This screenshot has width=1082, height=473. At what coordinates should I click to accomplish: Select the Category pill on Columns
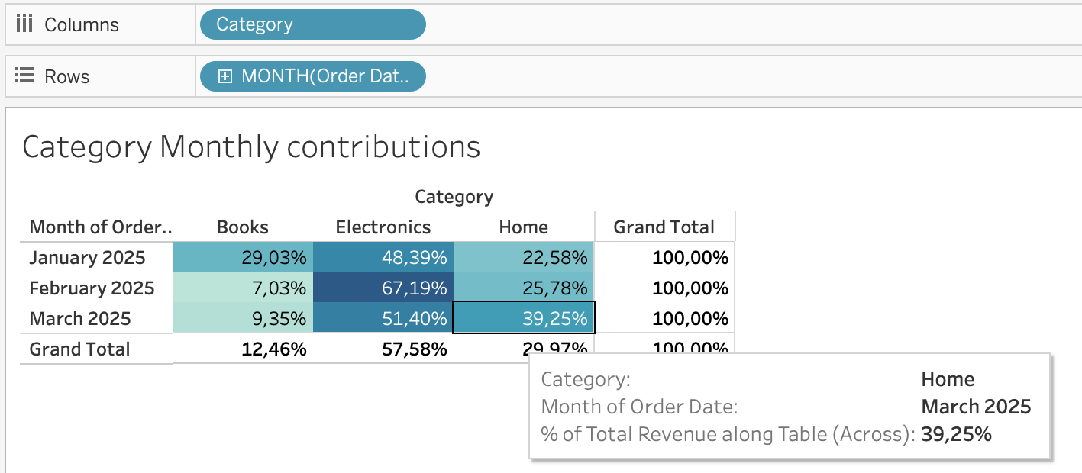pyautogui.click(x=312, y=24)
